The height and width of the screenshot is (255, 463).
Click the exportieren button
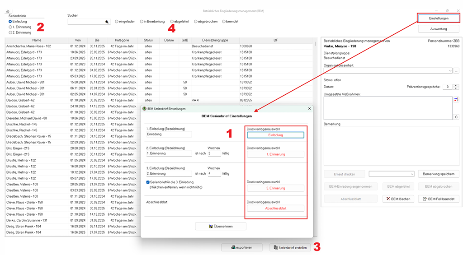242,247
